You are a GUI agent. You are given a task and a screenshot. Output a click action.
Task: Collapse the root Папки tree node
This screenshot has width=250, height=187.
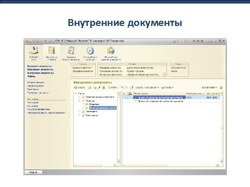[76, 93]
